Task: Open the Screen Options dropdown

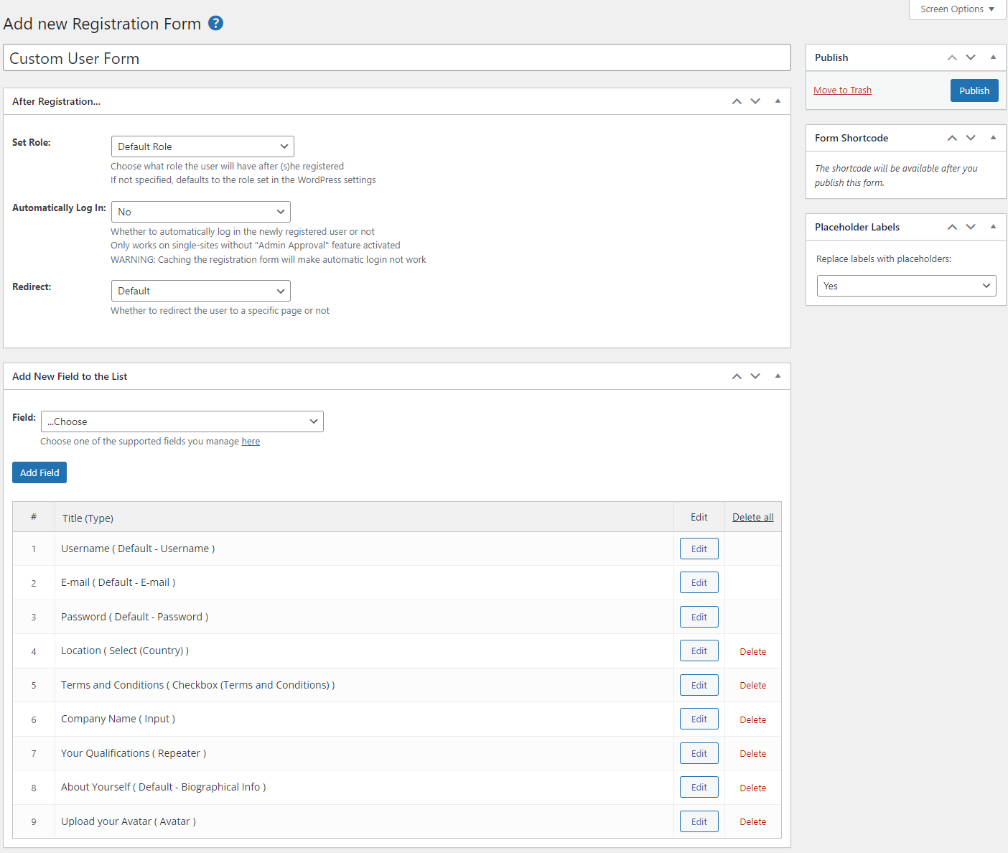Action: pyautogui.click(x=957, y=9)
